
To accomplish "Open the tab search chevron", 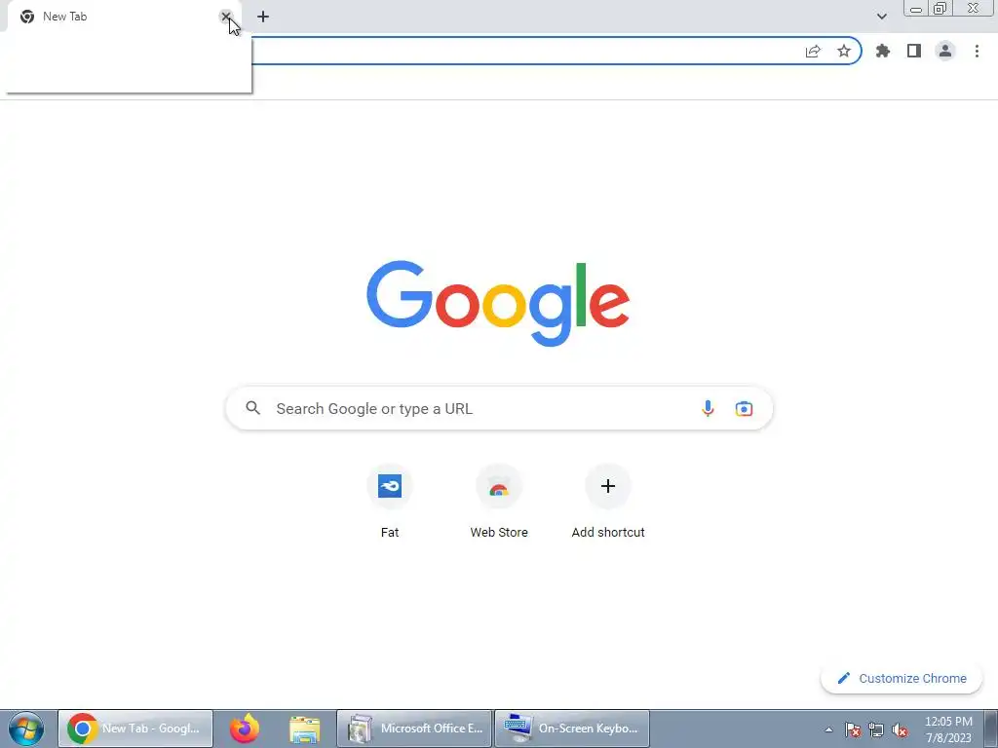I will coord(881,17).
